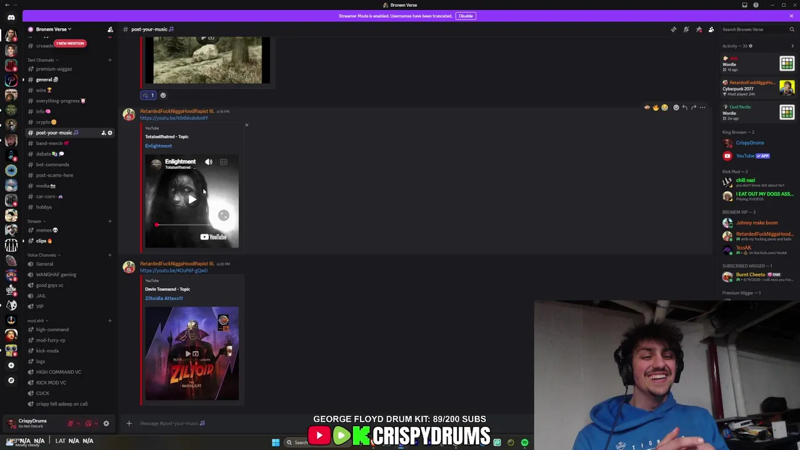Image resolution: width=800 pixels, height=450 pixels.
Task: Open the Threads icon in channel header
Action: (x=674, y=29)
